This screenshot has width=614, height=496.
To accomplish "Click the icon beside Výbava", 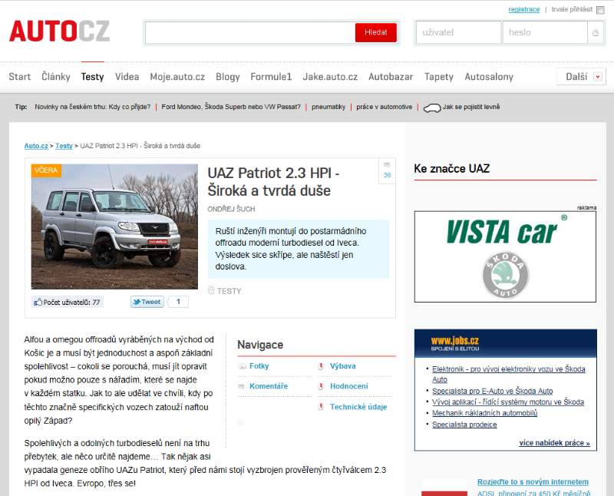I will click(321, 366).
